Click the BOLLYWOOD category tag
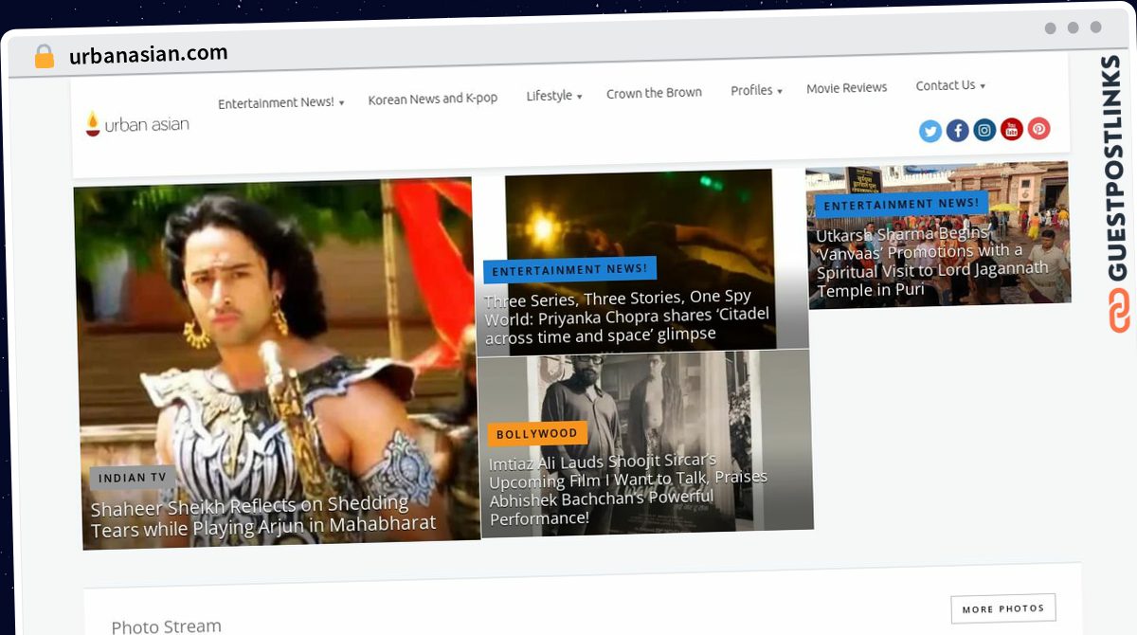 point(537,434)
